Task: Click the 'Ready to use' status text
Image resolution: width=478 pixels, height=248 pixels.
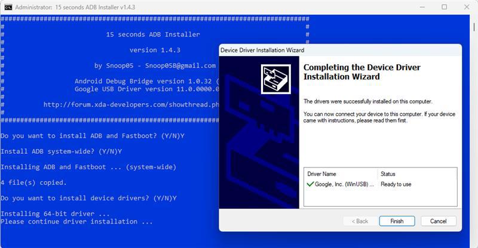Action: (x=396, y=184)
